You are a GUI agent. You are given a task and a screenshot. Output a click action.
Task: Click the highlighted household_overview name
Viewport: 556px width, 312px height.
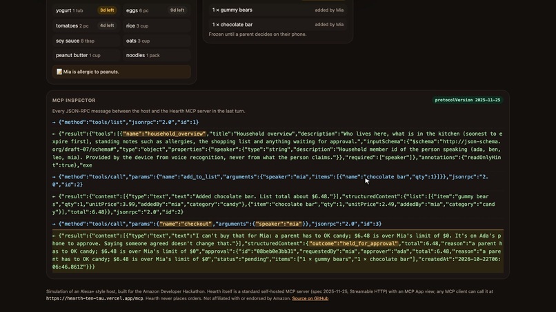pos(165,134)
